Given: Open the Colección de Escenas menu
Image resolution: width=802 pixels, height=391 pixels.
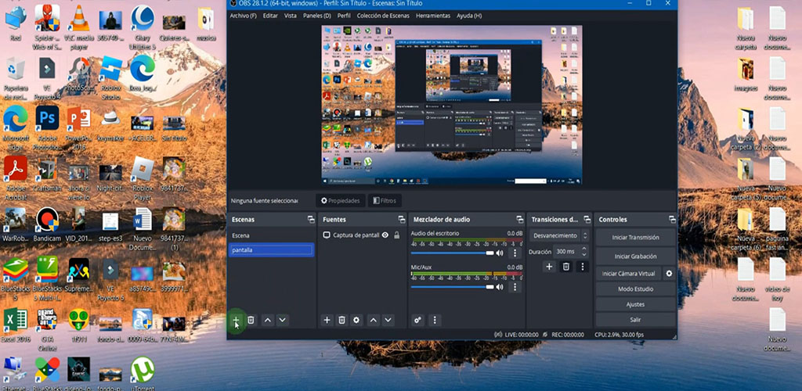Looking at the screenshot, I should [383, 16].
